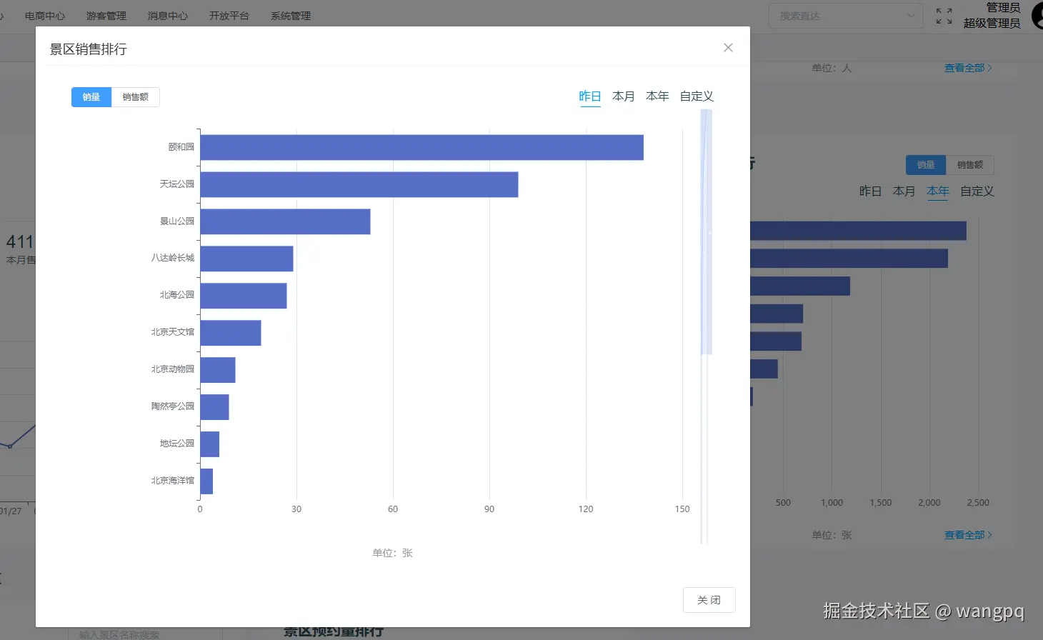Close the 景区销售排行 dialog with X icon
The height and width of the screenshot is (640, 1043).
728,48
